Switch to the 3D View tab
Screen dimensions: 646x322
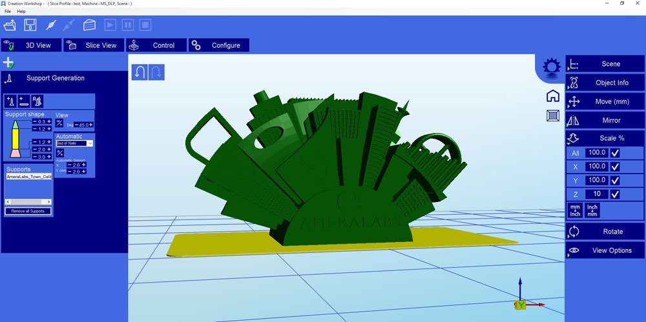pos(31,45)
